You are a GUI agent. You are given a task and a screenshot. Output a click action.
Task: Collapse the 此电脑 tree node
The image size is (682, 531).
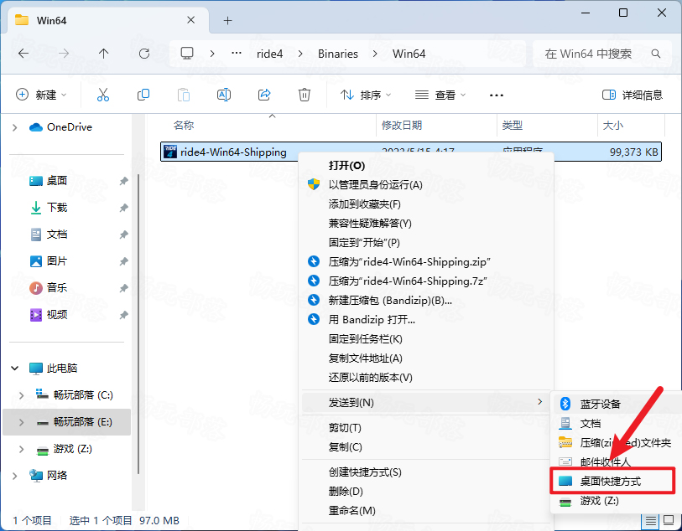tap(15, 369)
